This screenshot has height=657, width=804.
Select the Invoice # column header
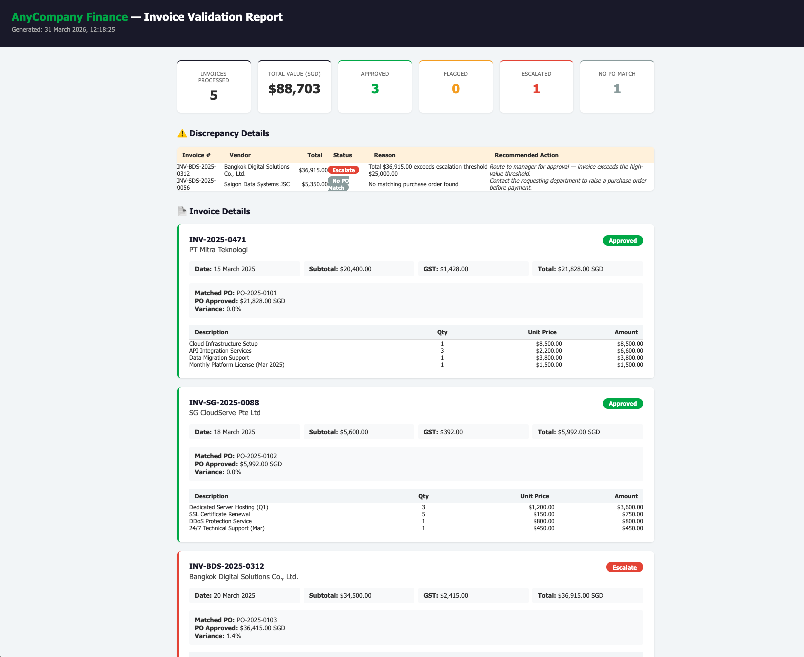[x=196, y=155]
